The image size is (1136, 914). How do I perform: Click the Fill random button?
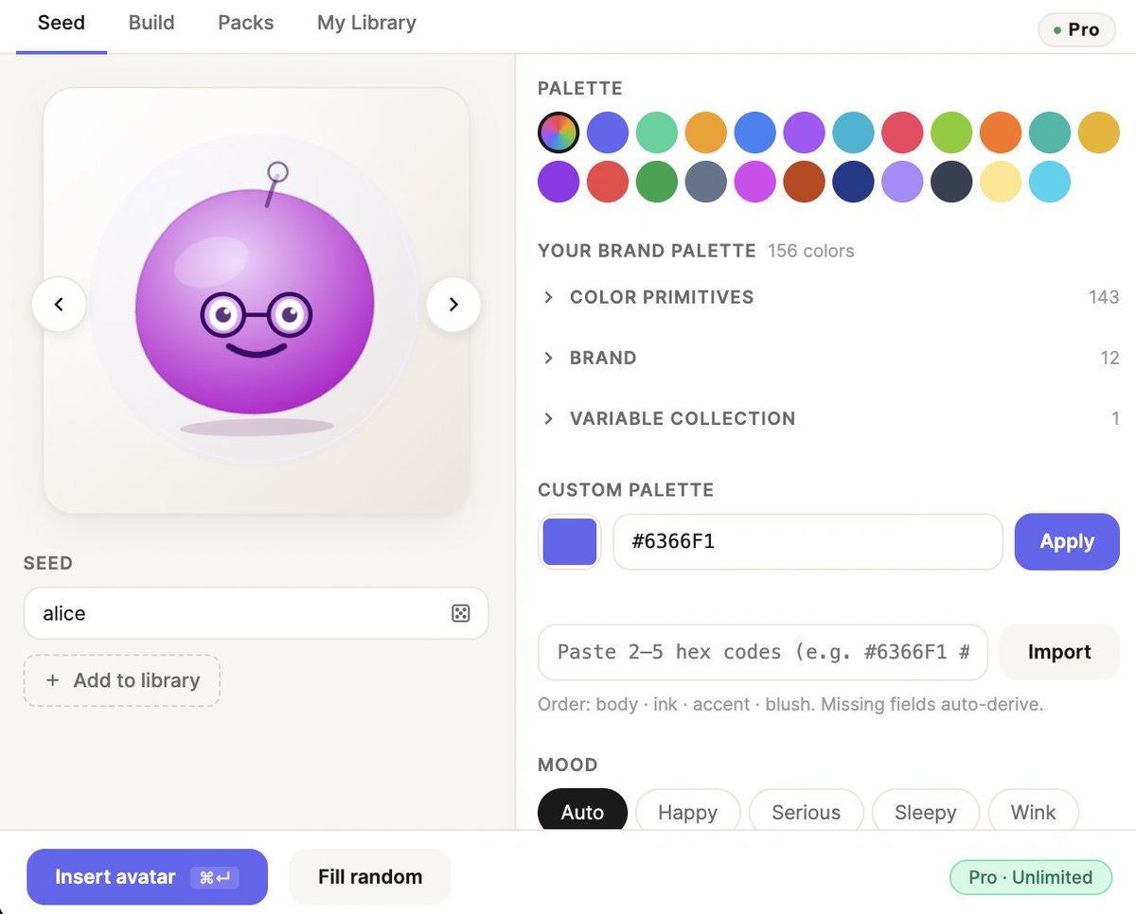370,877
